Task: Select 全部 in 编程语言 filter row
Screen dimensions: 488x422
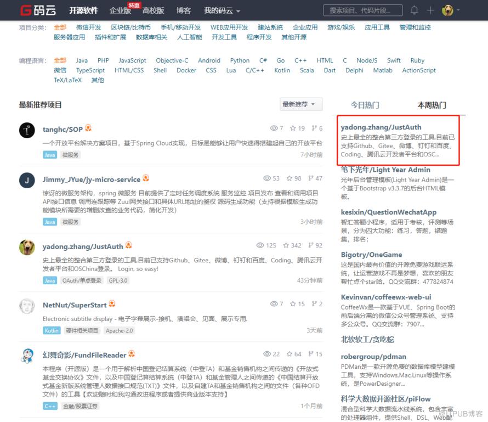Action: click(60, 60)
